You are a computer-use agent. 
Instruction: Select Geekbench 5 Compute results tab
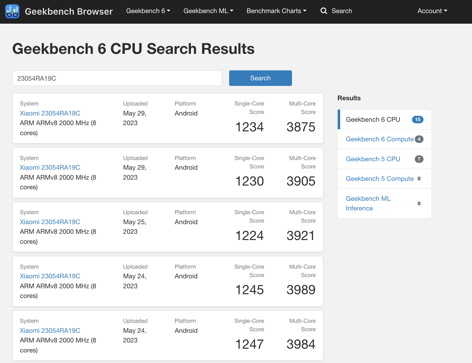tap(385, 179)
